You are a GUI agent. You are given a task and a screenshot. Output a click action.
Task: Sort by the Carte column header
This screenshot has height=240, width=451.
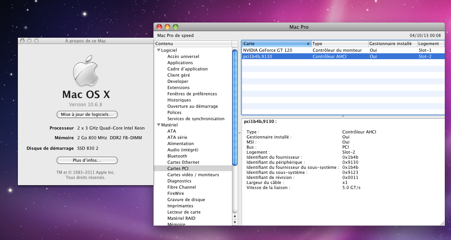pyautogui.click(x=277, y=44)
